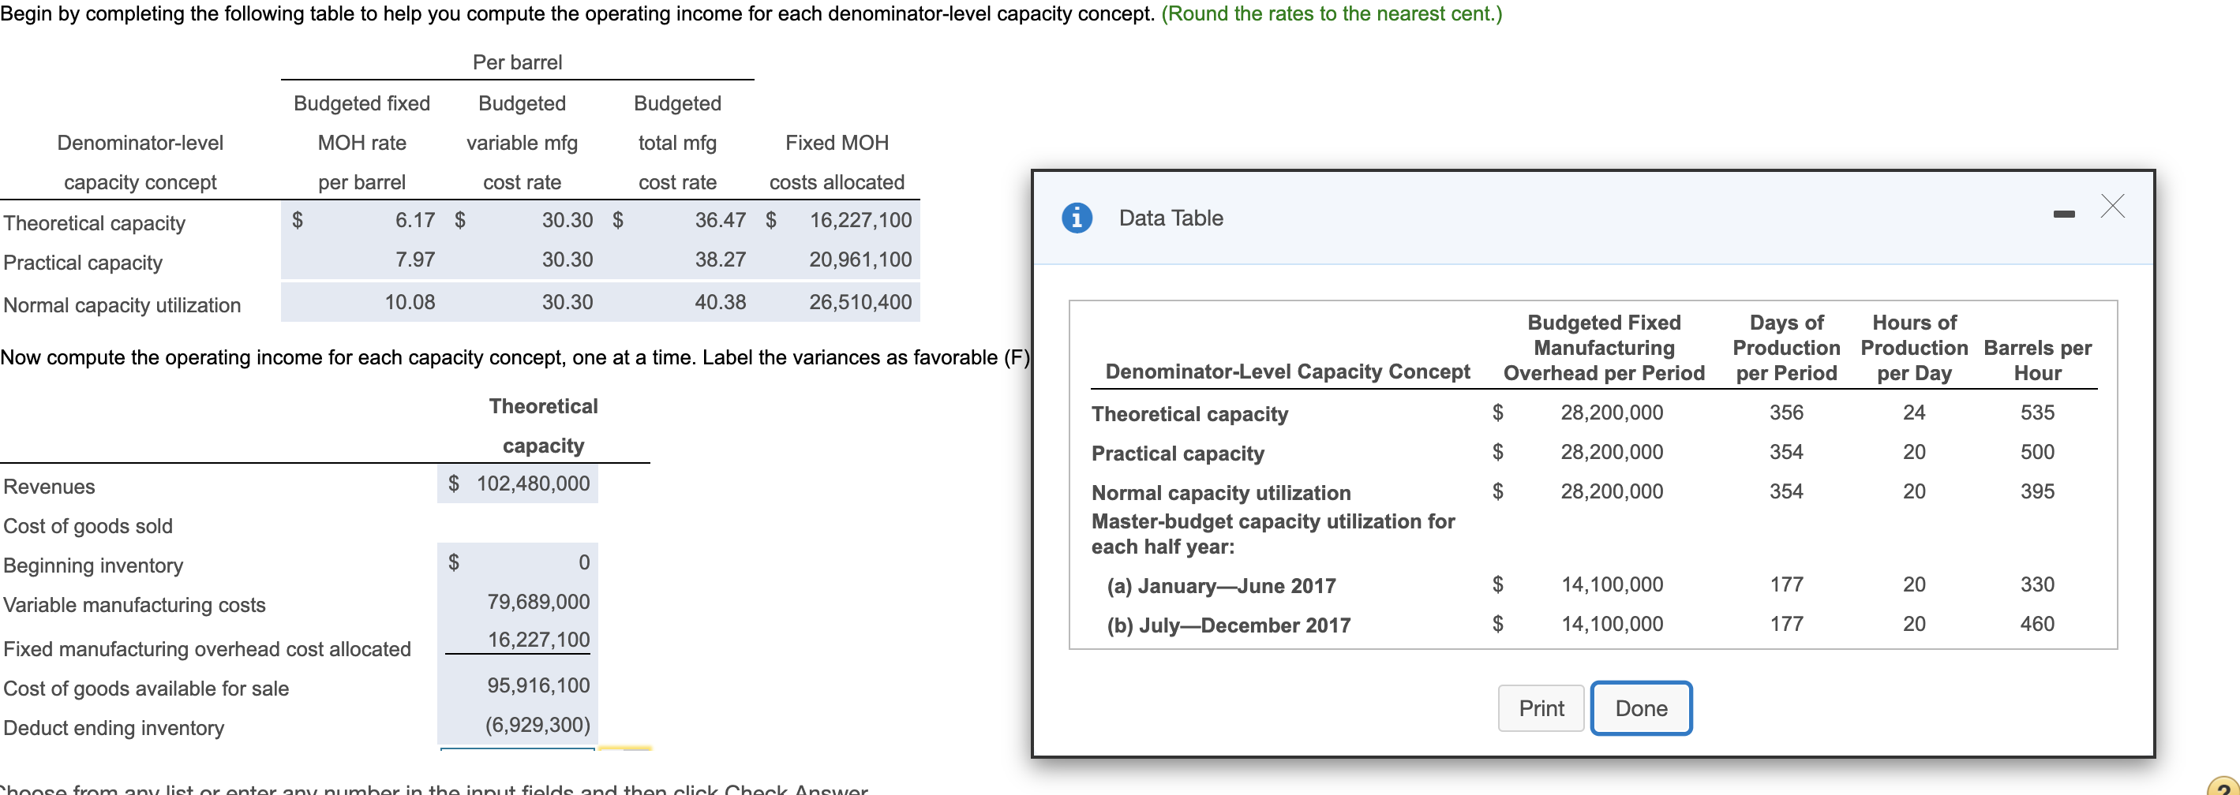Click the 'Data Table' dialog title

point(1171,218)
